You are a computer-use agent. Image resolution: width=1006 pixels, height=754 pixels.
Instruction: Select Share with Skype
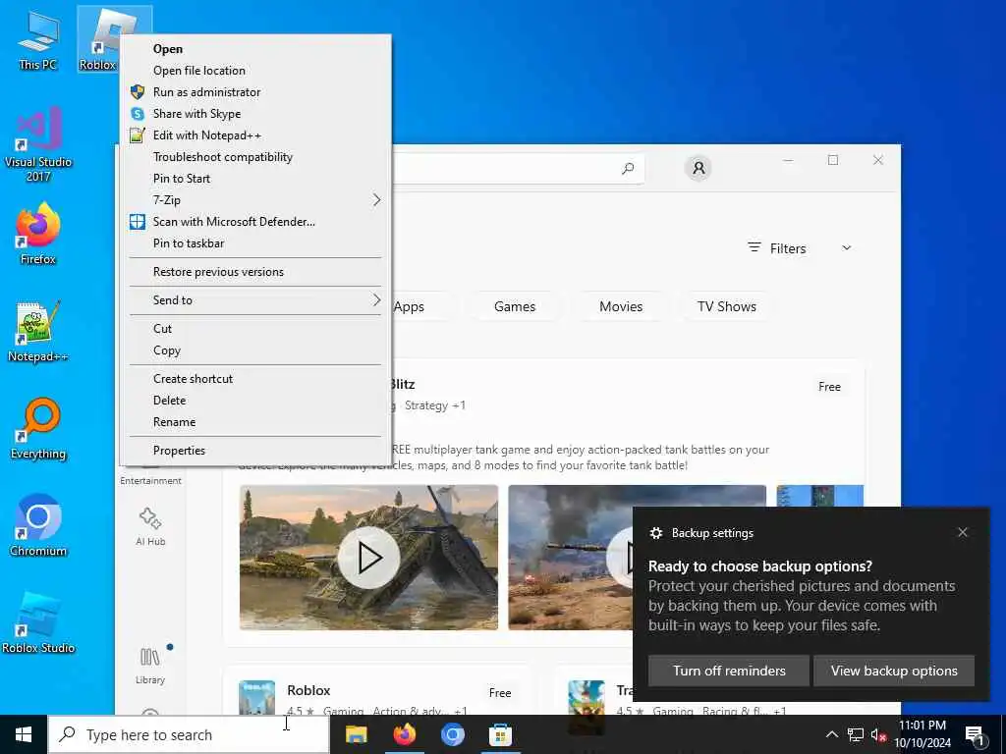pos(255,114)
